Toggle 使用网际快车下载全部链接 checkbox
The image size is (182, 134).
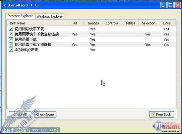[11, 34]
